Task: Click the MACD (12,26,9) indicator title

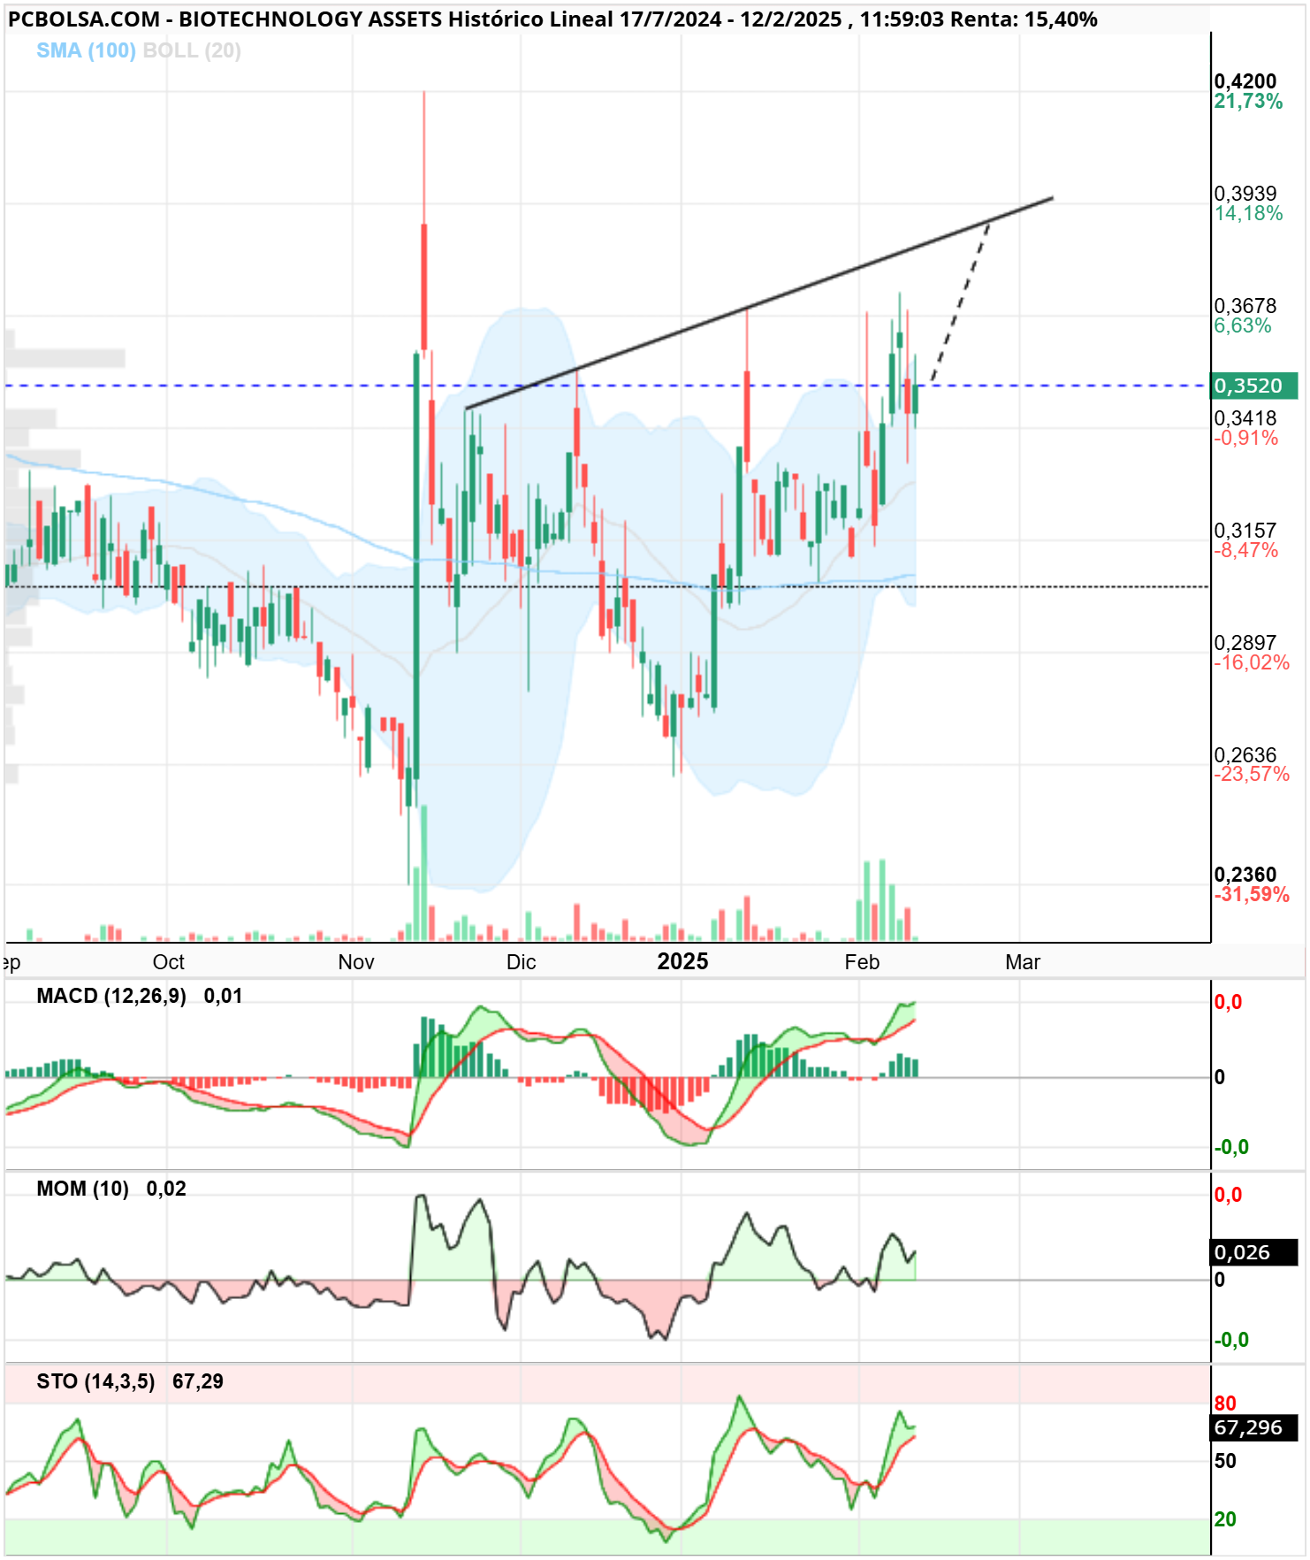Action: (111, 997)
